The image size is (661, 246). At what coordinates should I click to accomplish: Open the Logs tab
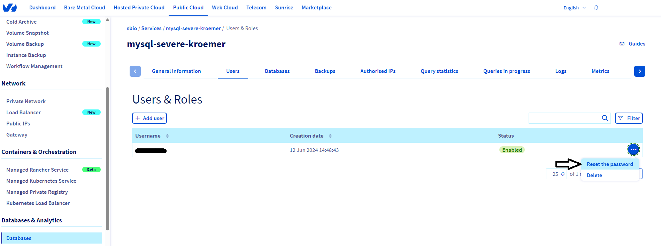[561, 71]
